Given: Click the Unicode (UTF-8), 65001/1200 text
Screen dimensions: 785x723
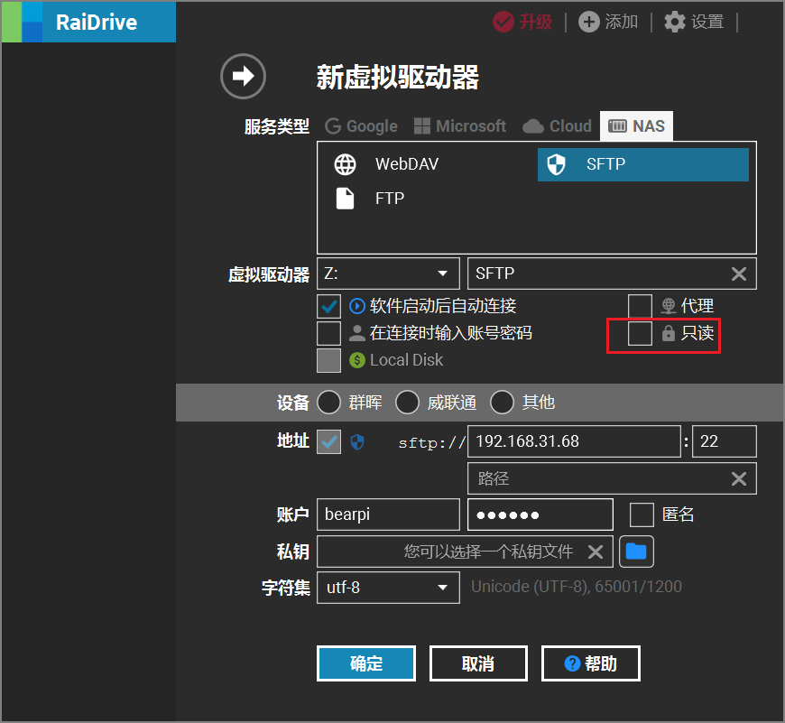Looking at the screenshot, I should coord(577,587).
